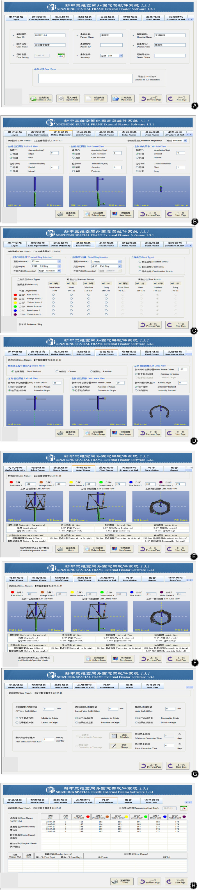Open proximal ring diameter dropdown in panel C
This screenshot has height=890, width=199.
click(46, 262)
